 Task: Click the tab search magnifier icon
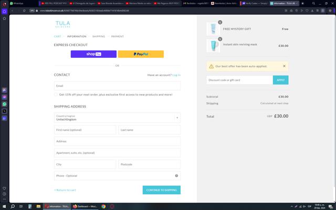point(313,4)
